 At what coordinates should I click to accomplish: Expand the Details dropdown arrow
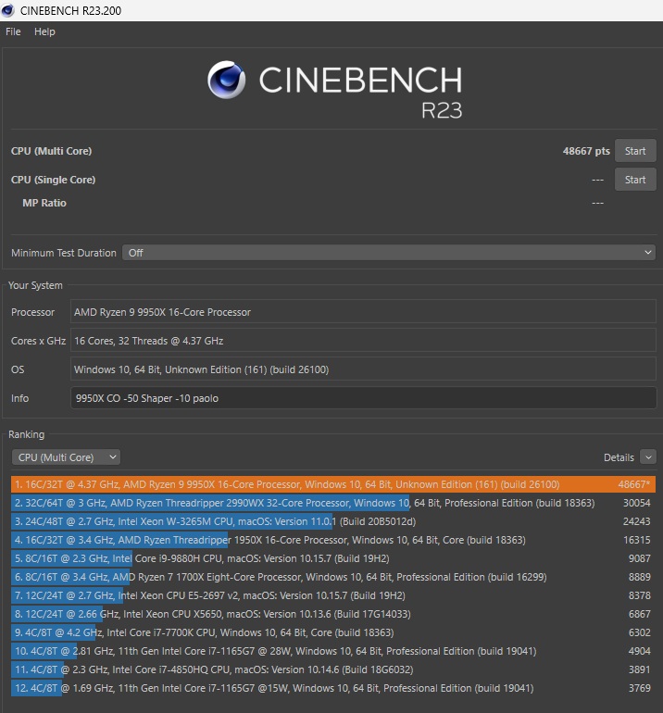point(647,457)
